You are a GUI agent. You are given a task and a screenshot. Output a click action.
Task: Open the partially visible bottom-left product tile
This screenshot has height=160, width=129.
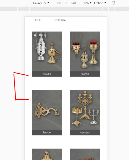coord(47,154)
